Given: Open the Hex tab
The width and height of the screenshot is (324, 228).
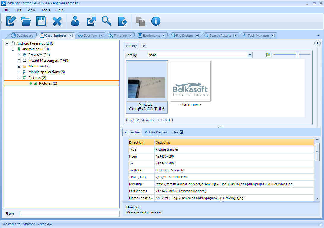Looking at the screenshot, I should tap(176, 132).
